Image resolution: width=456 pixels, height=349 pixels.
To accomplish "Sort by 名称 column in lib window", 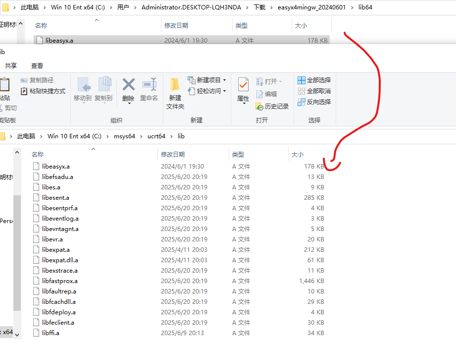I will coord(38,155).
